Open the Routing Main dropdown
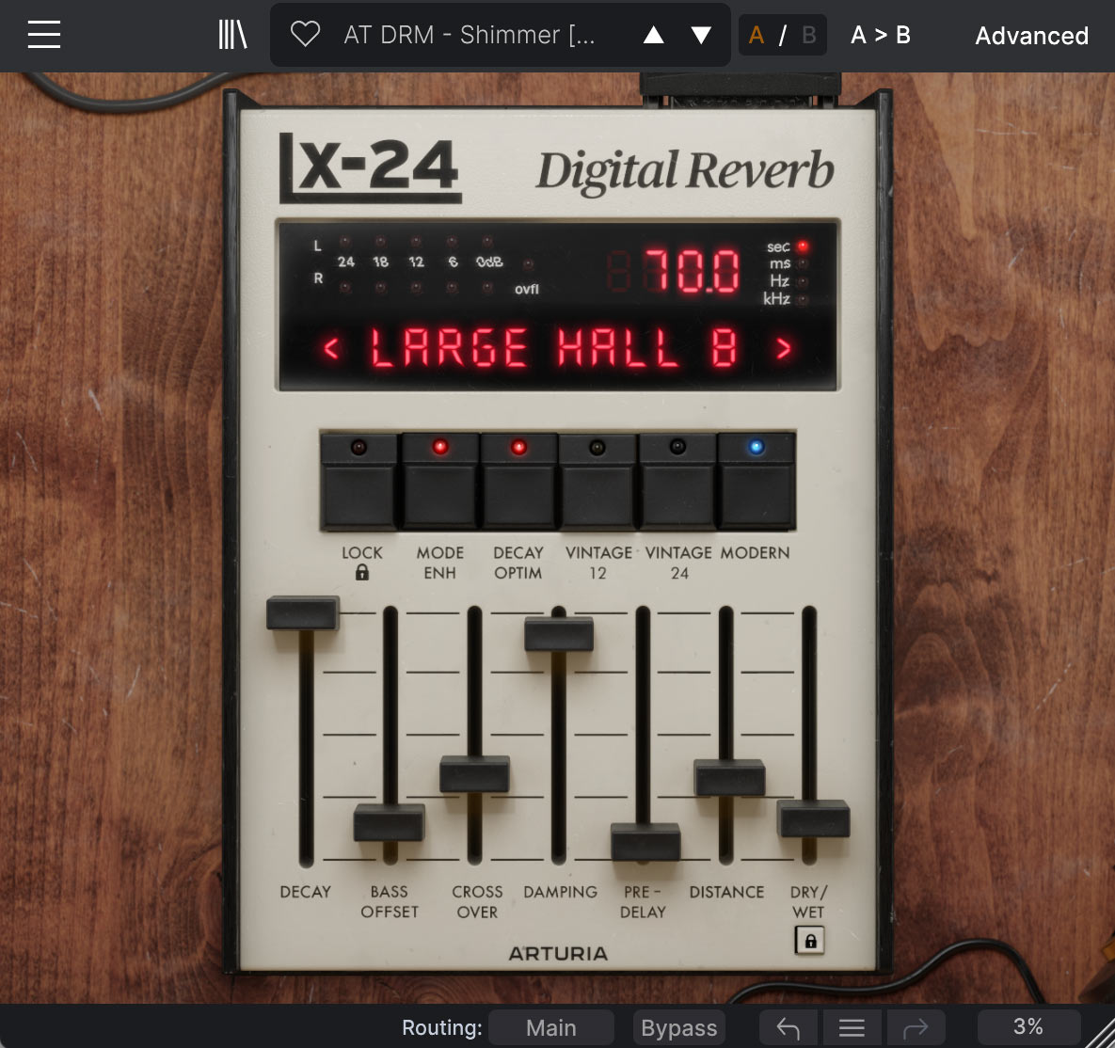Viewport: 1115px width, 1048px height. tap(551, 1028)
